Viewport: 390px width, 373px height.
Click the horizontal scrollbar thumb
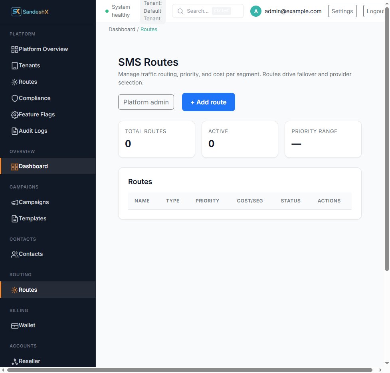click(190, 370)
